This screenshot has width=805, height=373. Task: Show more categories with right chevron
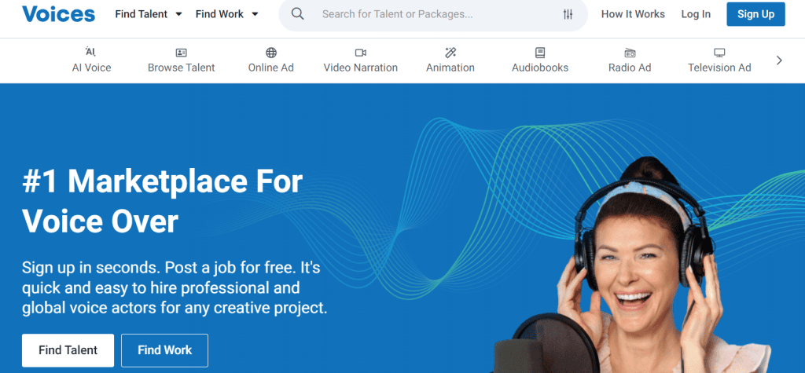tap(779, 60)
